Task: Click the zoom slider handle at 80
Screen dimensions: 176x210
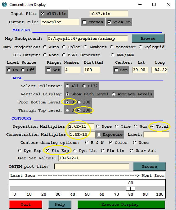Action: click(x=131, y=189)
